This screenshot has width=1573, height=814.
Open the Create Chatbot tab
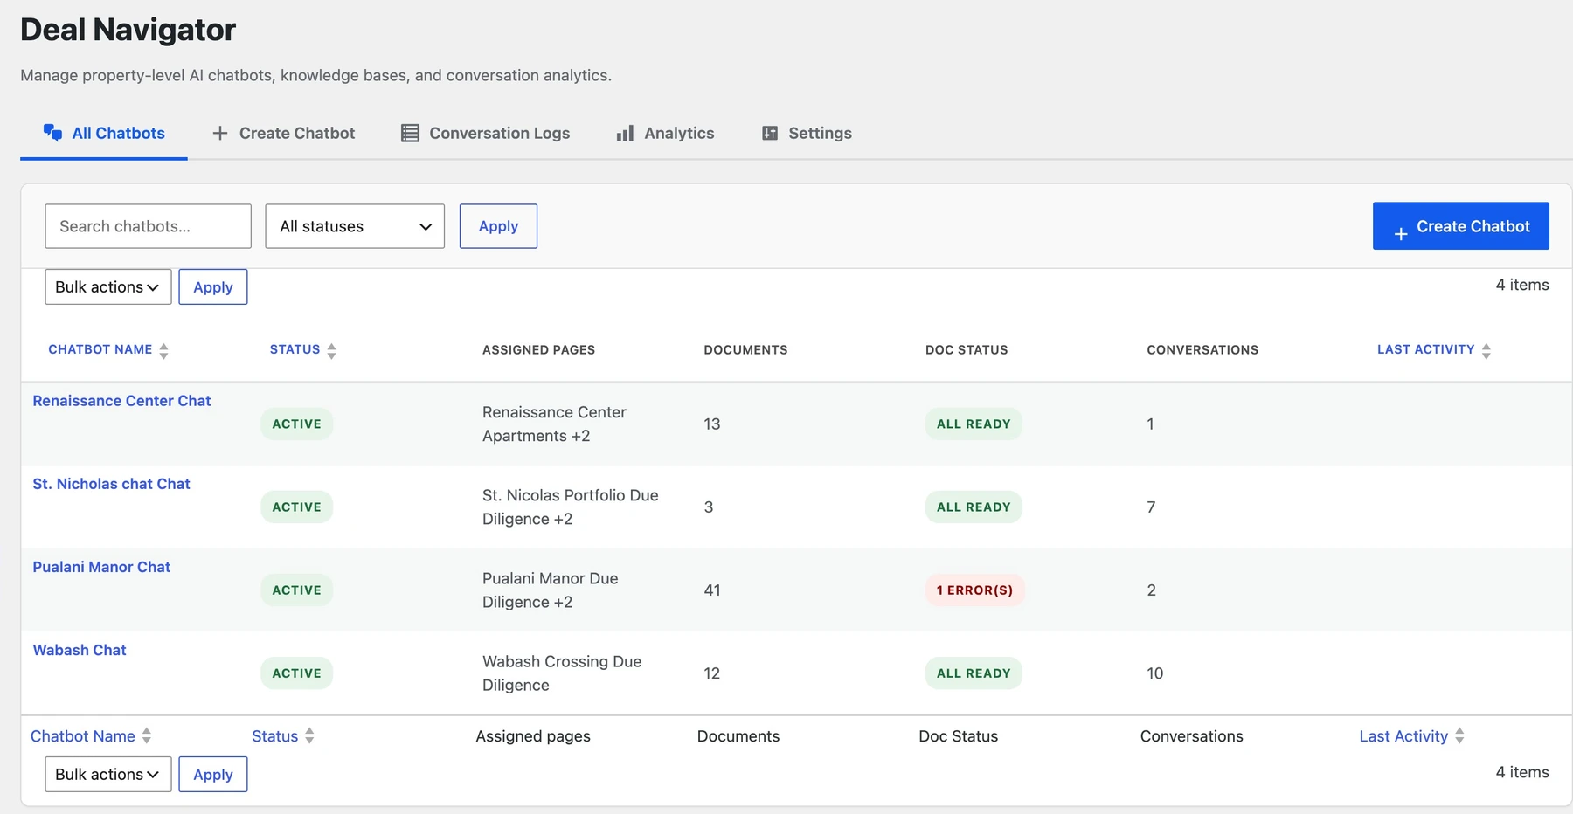[x=284, y=133]
